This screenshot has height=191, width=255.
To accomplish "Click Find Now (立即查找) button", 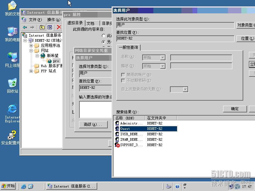I will pos(252,64).
